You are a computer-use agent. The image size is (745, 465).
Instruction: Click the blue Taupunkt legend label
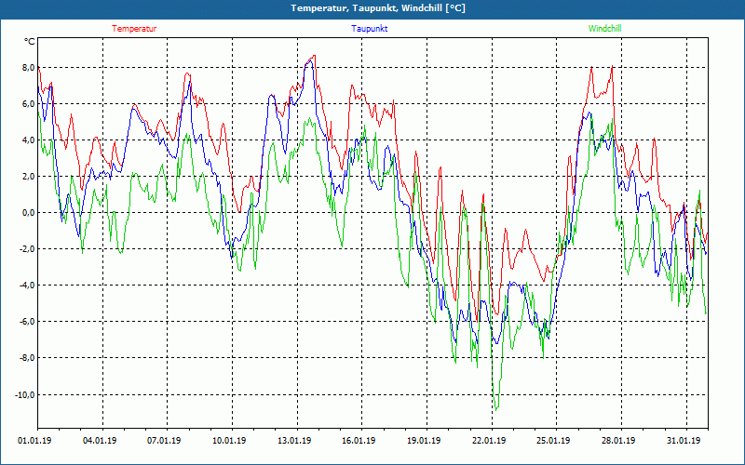369,29
